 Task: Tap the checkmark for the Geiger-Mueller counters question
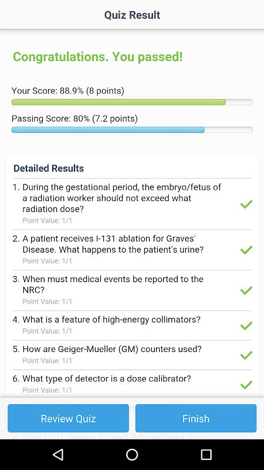(x=246, y=355)
